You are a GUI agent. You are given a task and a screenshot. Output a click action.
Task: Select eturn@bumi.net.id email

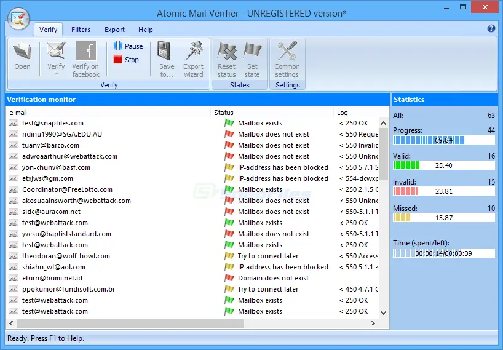(x=52, y=278)
